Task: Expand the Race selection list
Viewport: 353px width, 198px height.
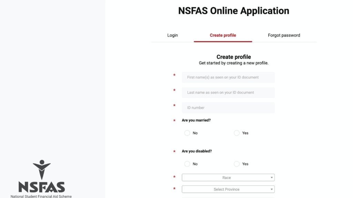Action: pos(228,177)
